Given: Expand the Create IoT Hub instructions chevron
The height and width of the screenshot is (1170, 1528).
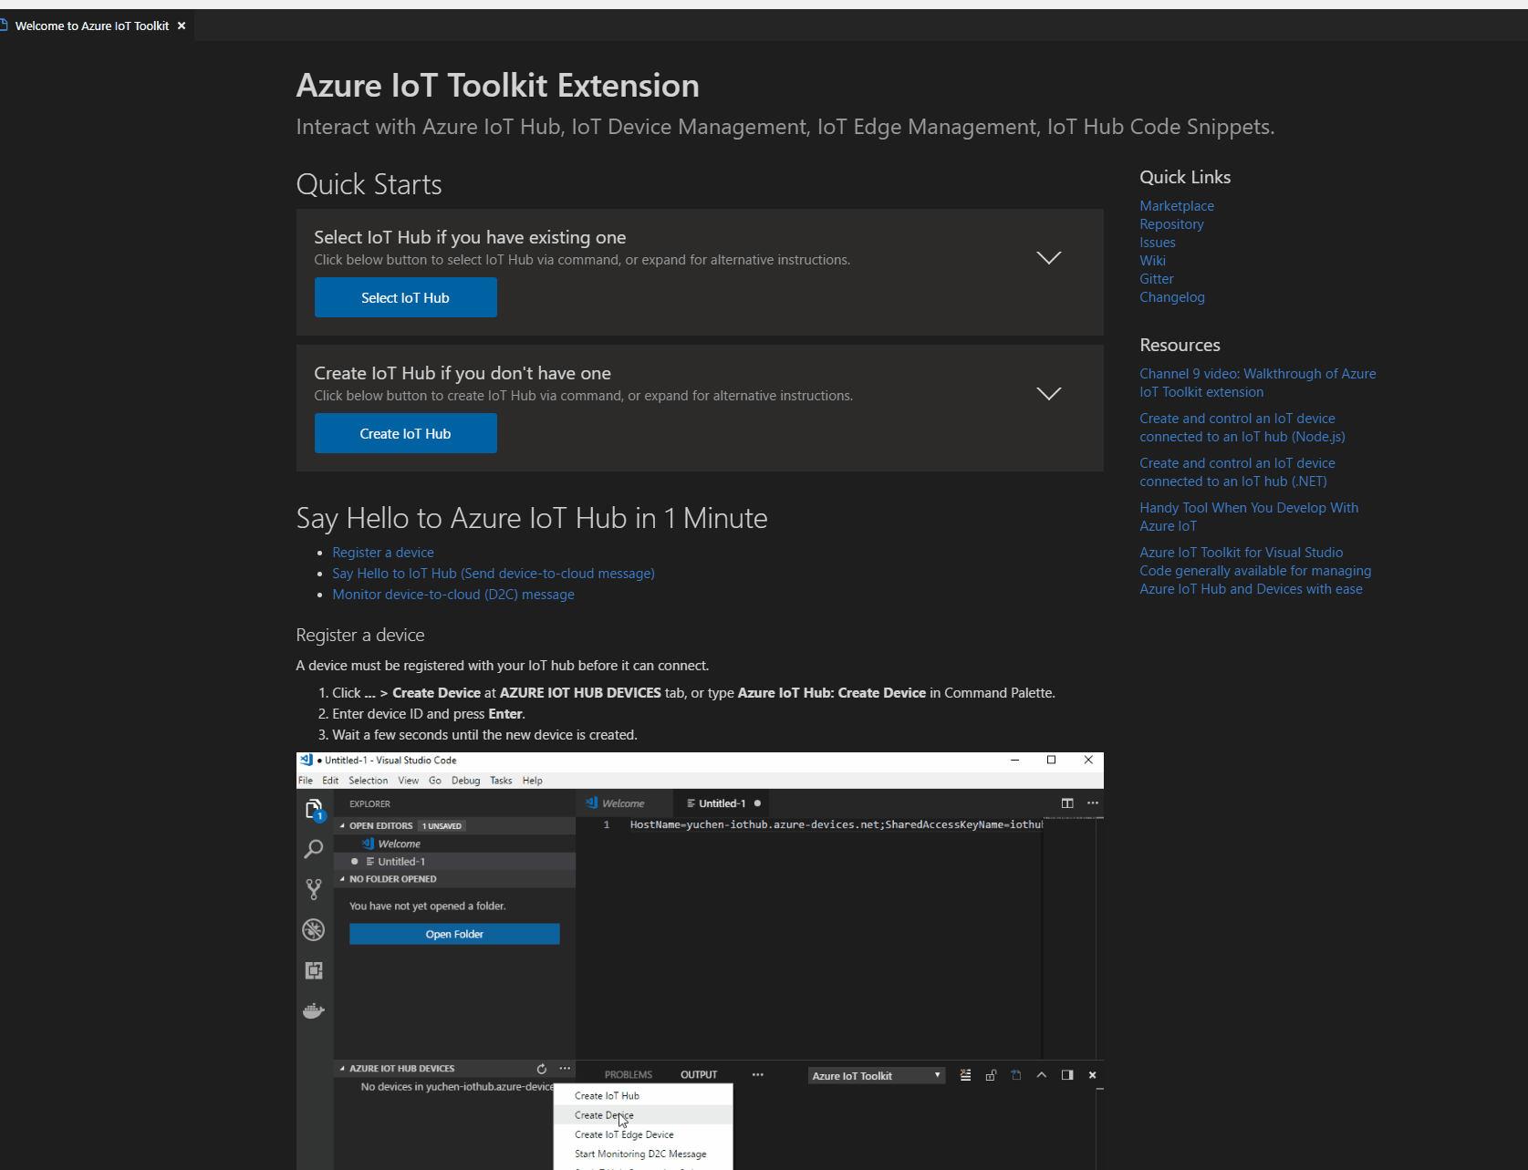Looking at the screenshot, I should pos(1048,394).
